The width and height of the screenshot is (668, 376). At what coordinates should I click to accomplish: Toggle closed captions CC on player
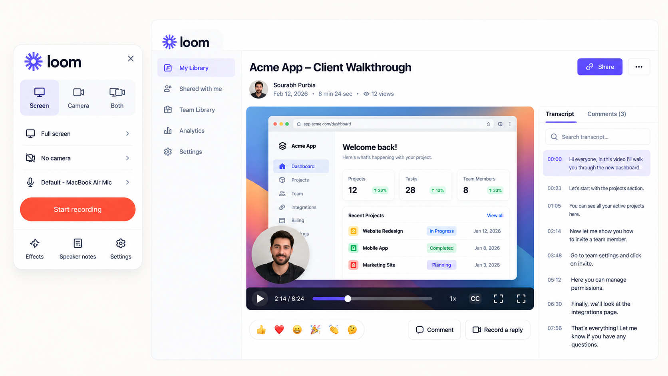(x=475, y=298)
